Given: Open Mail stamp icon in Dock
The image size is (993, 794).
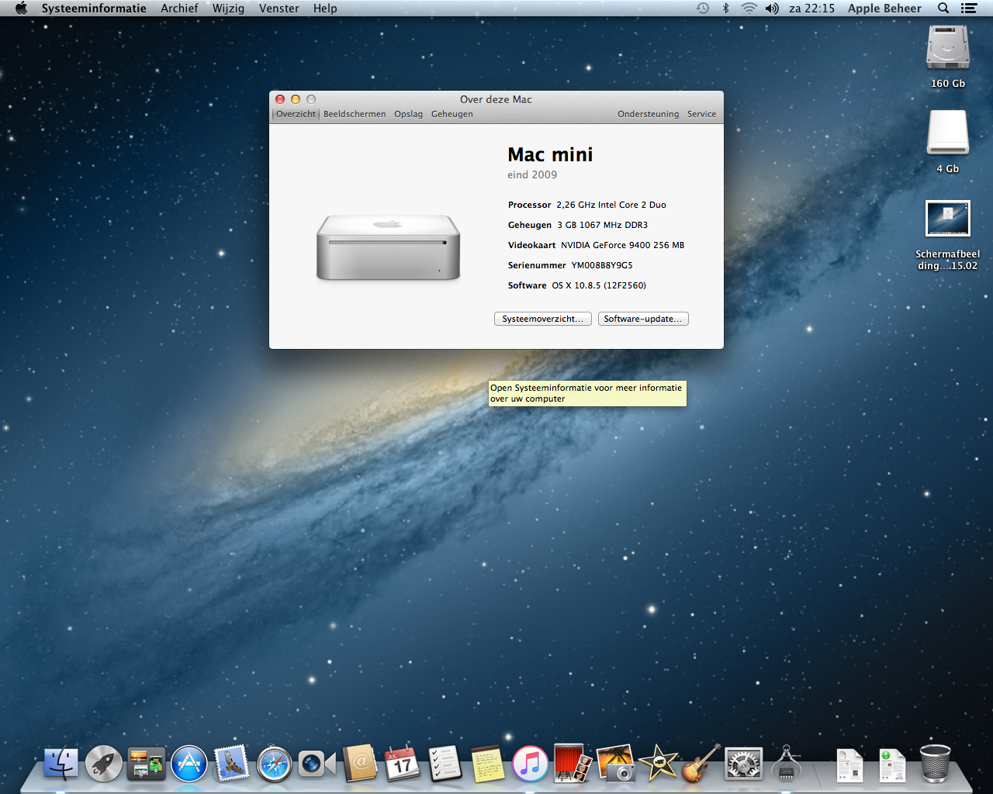Looking at the screenshot, I should (232, 764).
